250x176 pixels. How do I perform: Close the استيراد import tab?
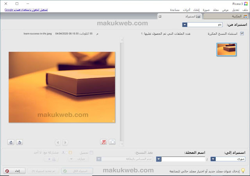coord(160,16)
